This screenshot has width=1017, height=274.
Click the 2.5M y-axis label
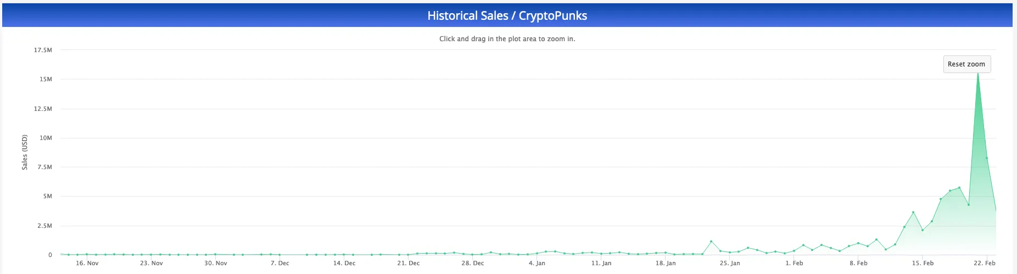click(x=43, y=226)
